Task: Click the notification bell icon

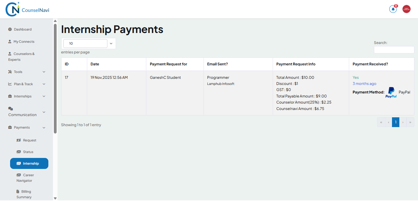Action: 393,9
